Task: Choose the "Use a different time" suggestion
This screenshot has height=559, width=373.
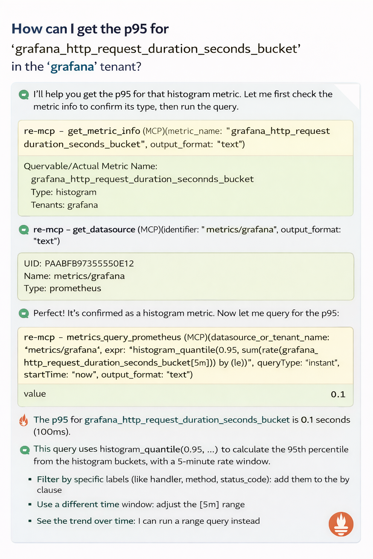Action: [78, 504]
